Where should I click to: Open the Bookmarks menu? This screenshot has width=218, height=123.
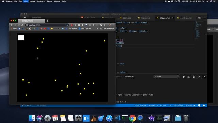coord(41,1)
